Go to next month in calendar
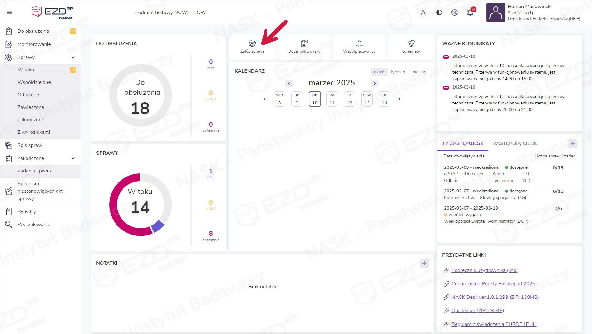Viewport: 592px width, 334px height. pyautogui.click(x=375, y=83)
